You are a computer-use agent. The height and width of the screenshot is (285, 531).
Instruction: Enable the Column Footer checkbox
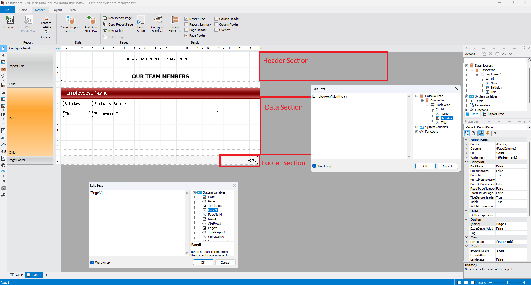click(216, 24)
